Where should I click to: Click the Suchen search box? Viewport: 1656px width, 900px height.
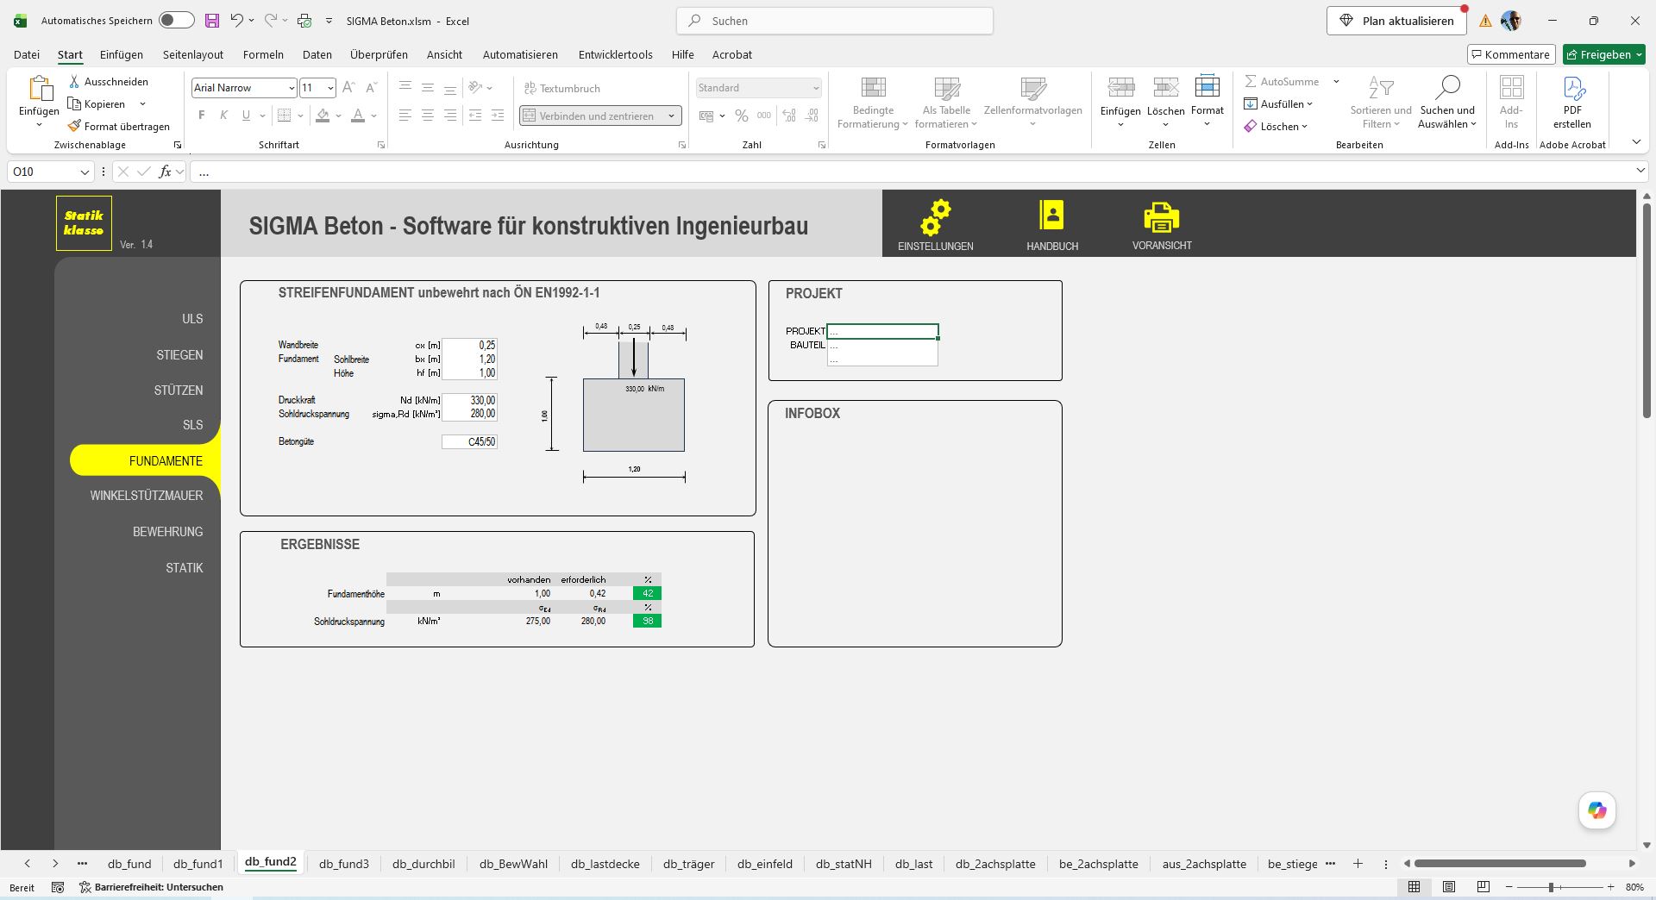[835, 21]
